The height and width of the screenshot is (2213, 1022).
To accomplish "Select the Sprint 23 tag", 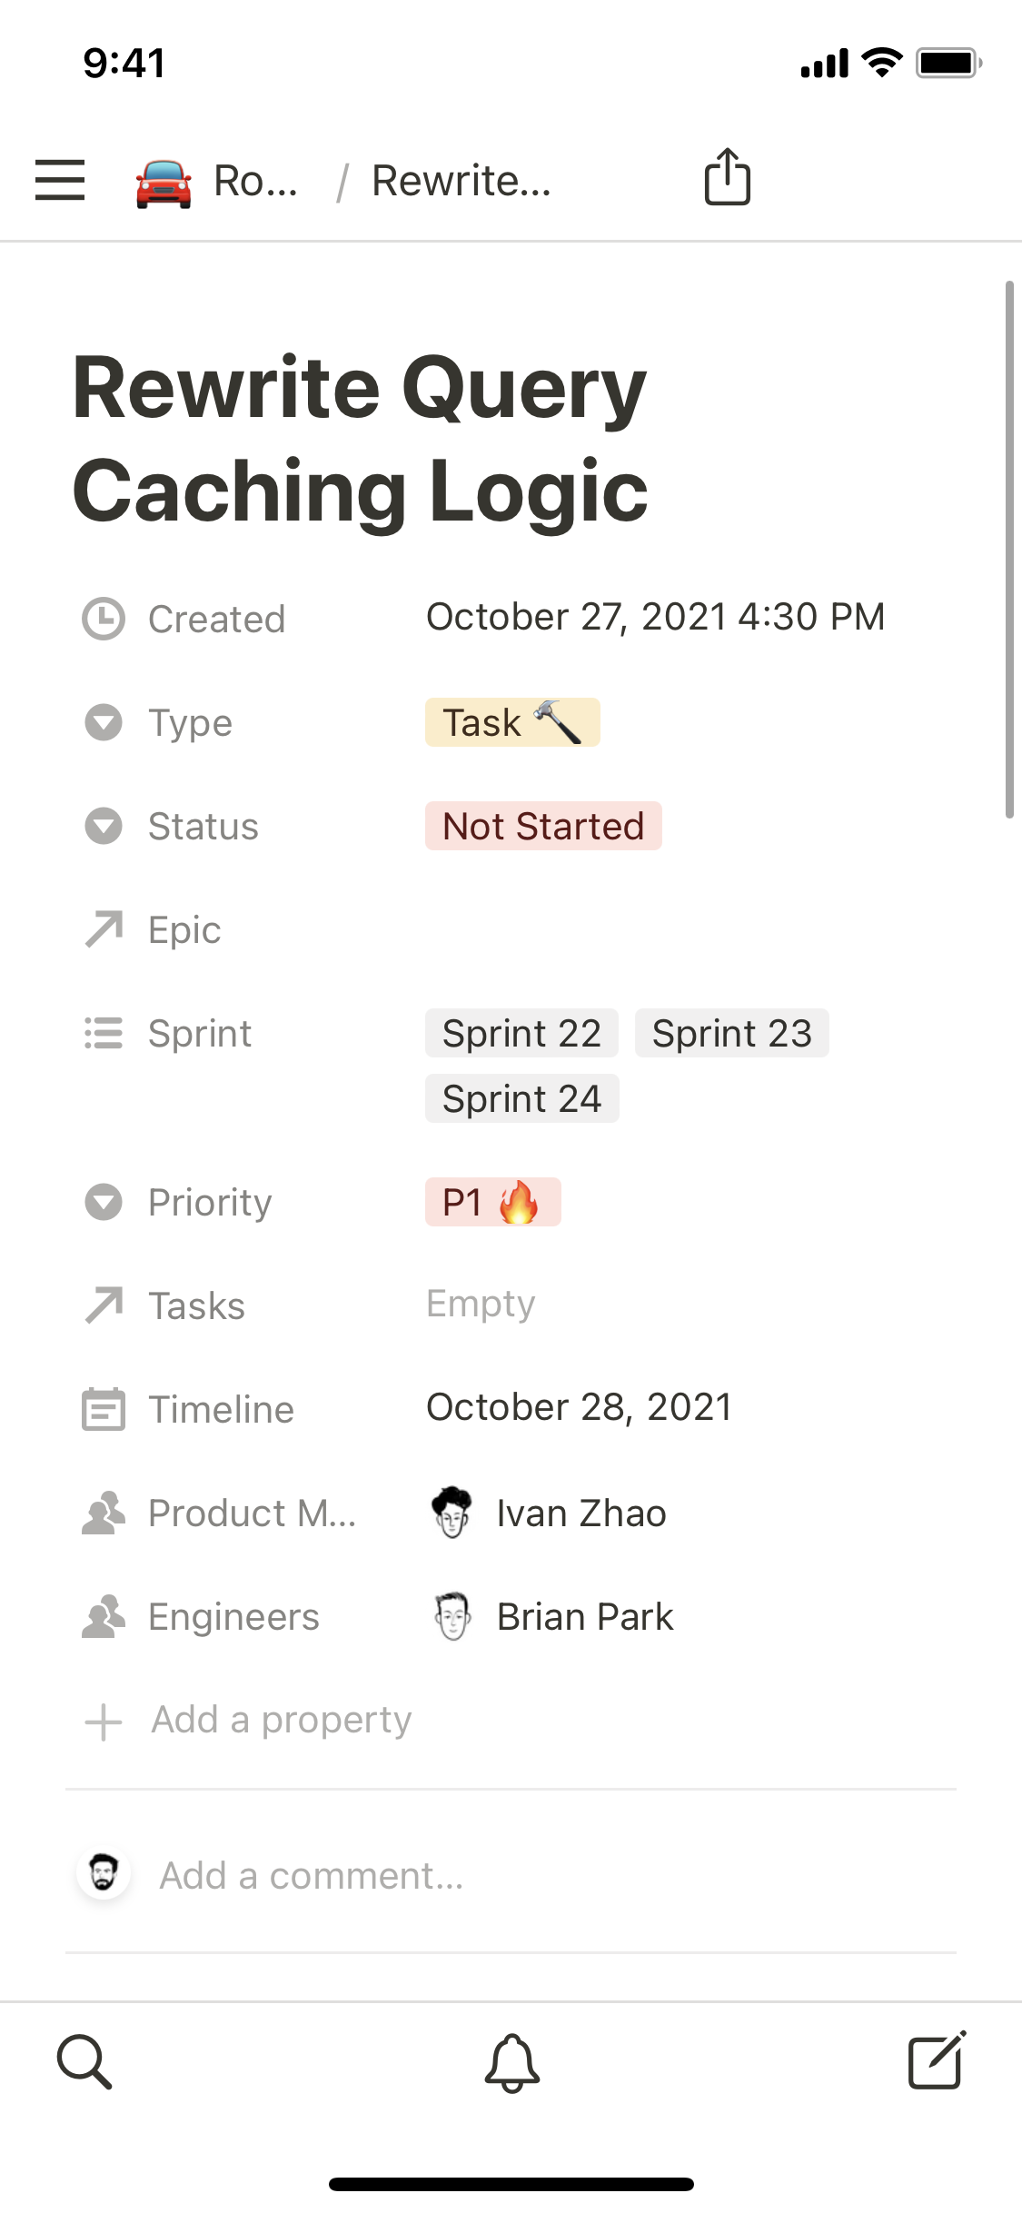I will [731, 1034].
